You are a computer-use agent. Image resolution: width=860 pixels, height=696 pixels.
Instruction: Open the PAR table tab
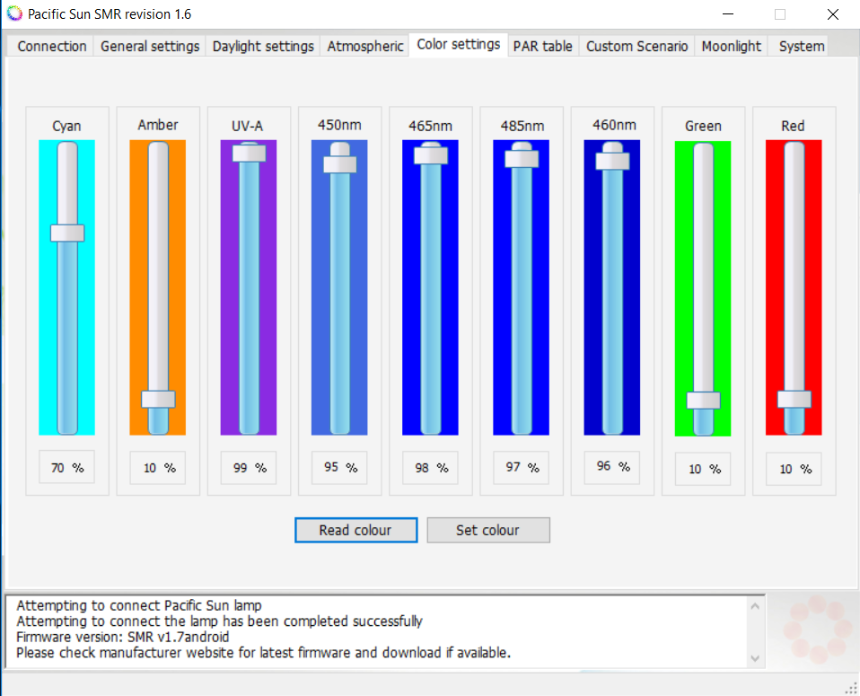[543, 46]
